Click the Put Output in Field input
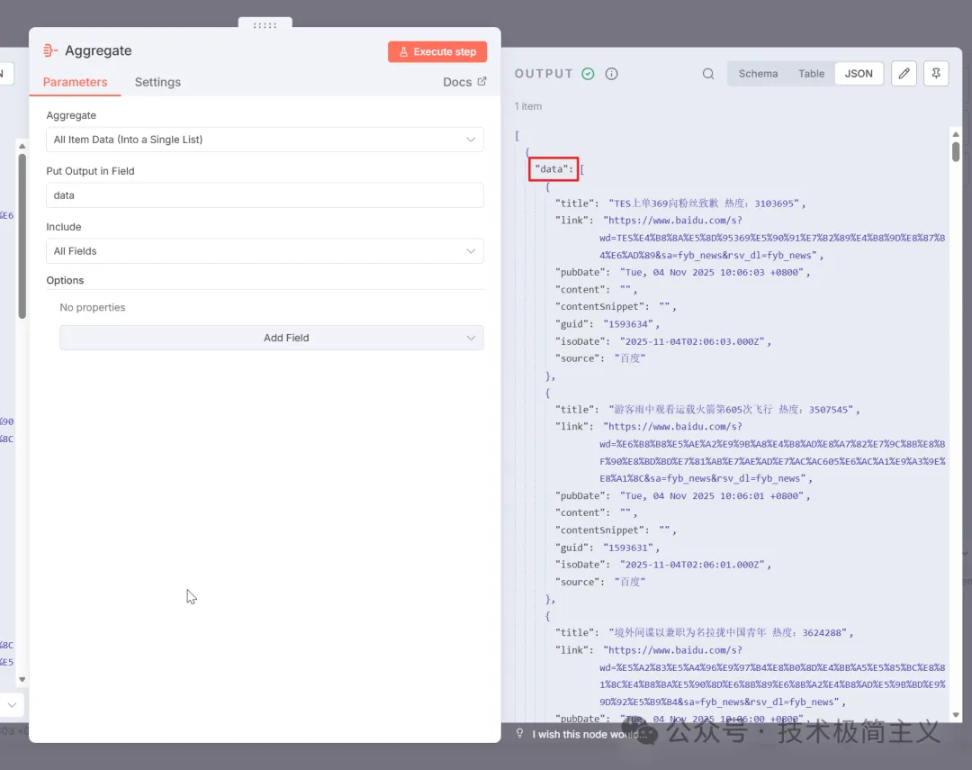 [x=265, y=195]
